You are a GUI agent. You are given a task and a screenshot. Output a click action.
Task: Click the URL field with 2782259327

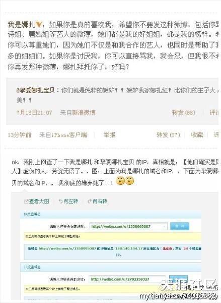[127, 279]
